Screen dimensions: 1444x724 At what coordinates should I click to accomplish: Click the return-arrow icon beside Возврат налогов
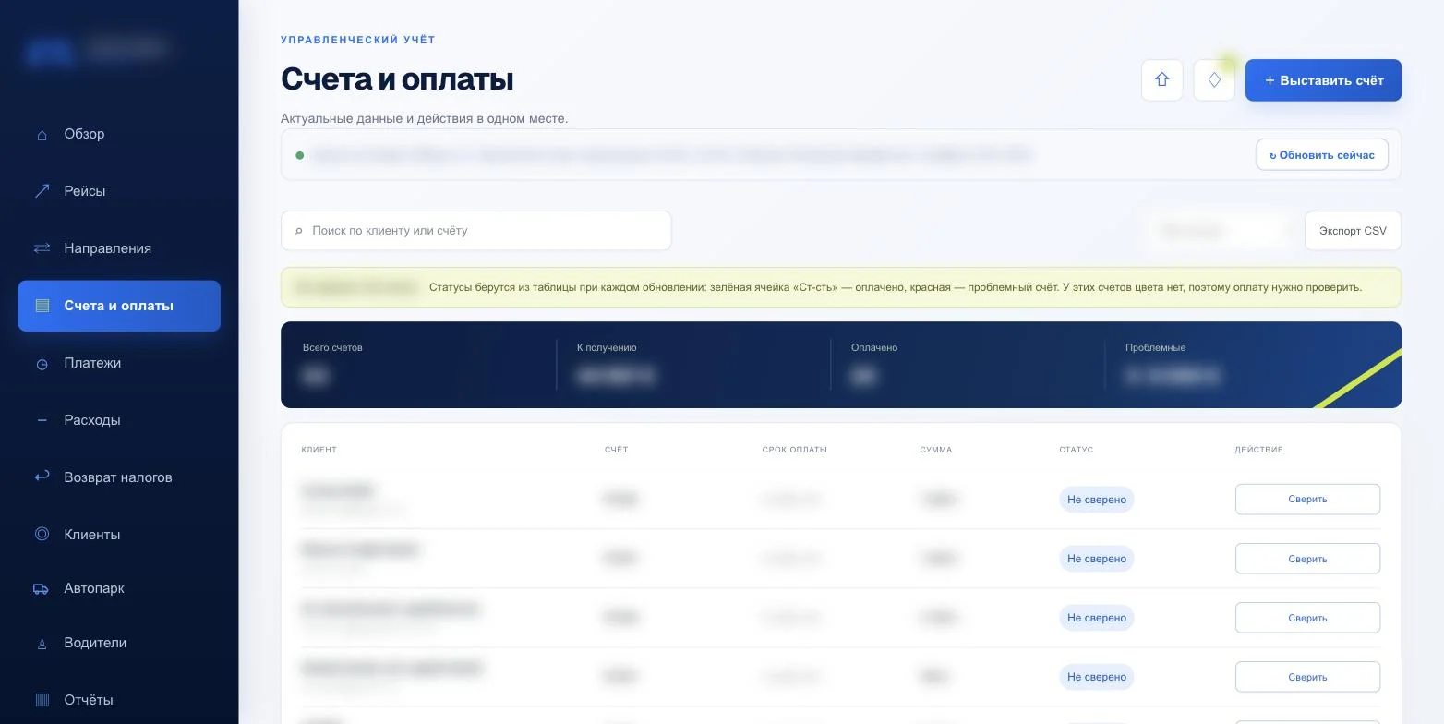42,477
